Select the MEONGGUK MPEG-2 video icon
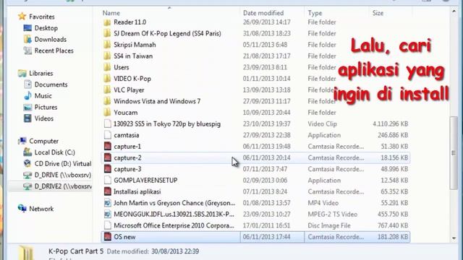The width and height of the screenshot is (463, 260). (108, 214)
